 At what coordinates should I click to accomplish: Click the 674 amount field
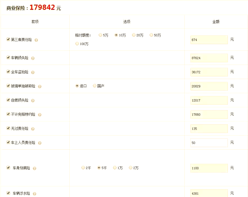tap(209, 40)
